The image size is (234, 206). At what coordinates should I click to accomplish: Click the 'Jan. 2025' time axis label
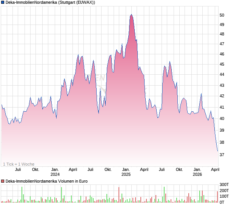coord(126,172)
